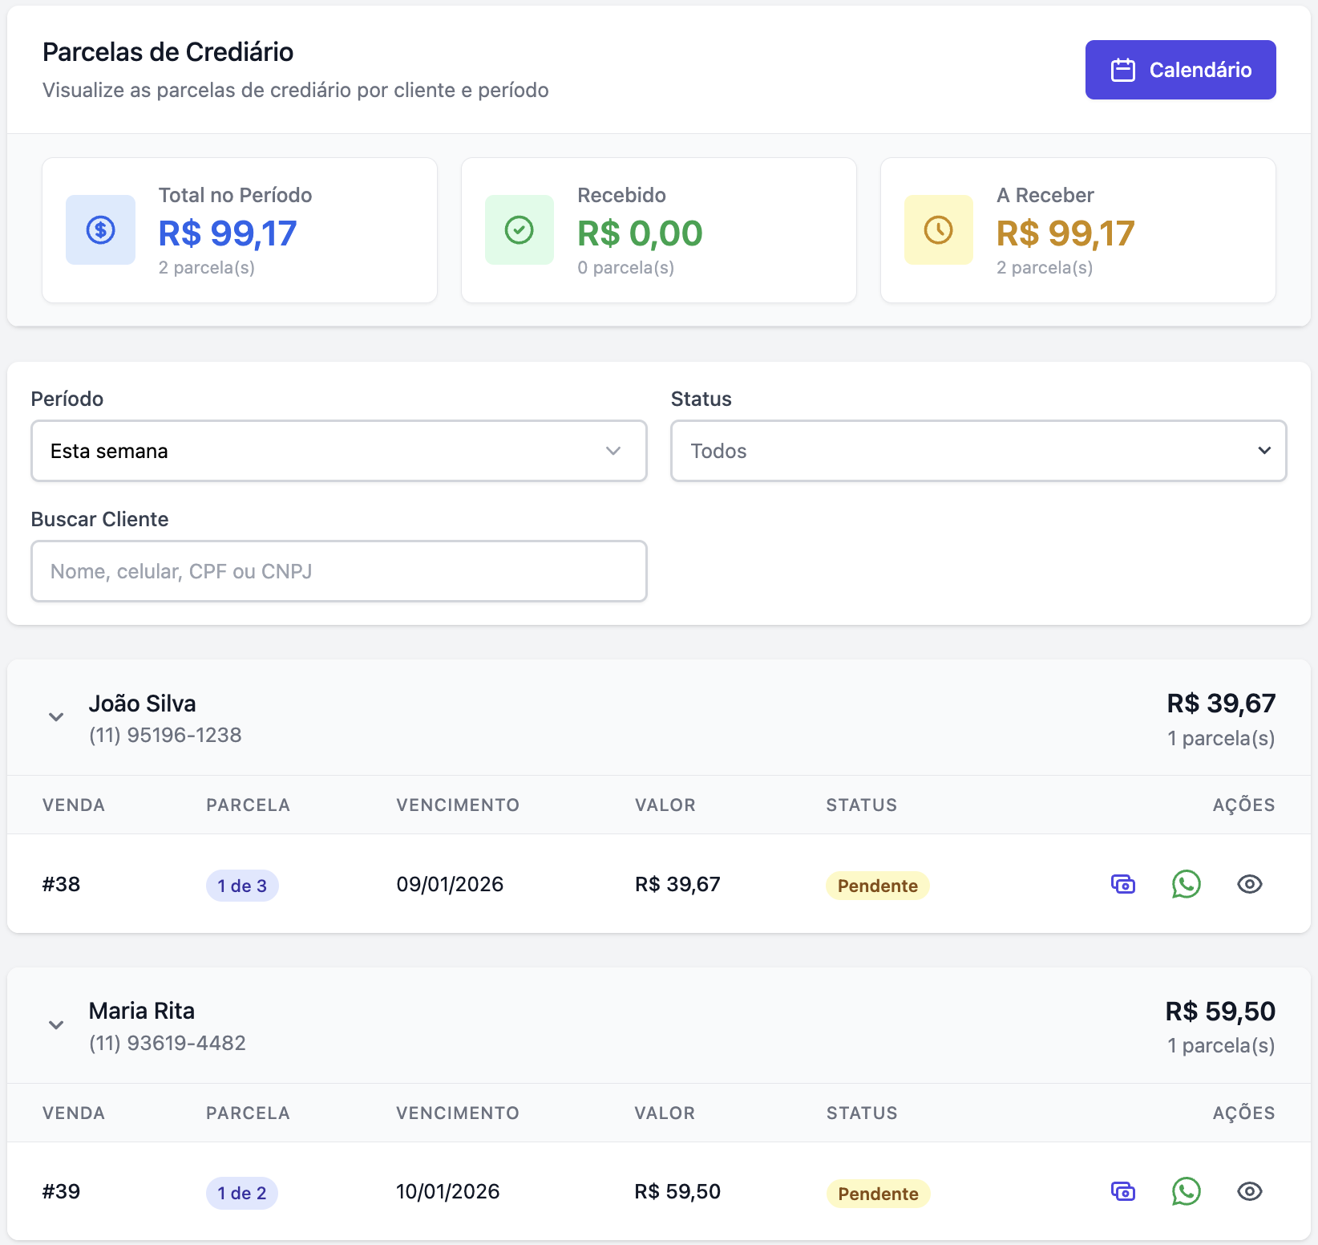View details eye icon for sale #38

coord(1249,884)
